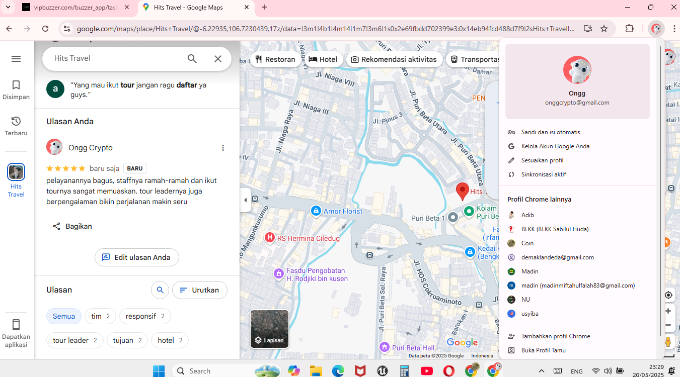
Task: Open Terbaru recent places
Action: (x=16, y=126)
